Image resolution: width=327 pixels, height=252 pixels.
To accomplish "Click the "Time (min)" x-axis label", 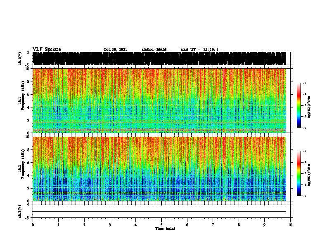I will [x=165, y=229].
